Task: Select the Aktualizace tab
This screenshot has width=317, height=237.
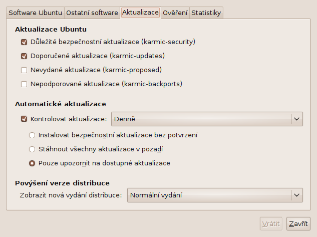Action: (x=140, y=13)
